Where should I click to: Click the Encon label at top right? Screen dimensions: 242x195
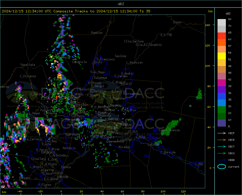[x=177, y=22]
